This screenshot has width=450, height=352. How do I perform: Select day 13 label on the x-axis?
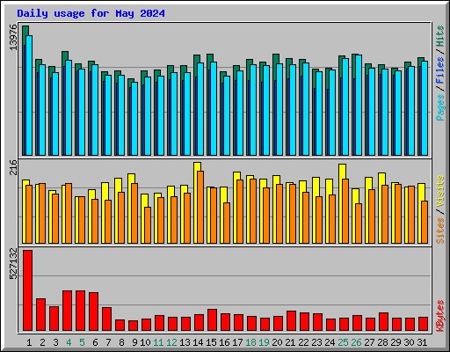pos(185,342)
